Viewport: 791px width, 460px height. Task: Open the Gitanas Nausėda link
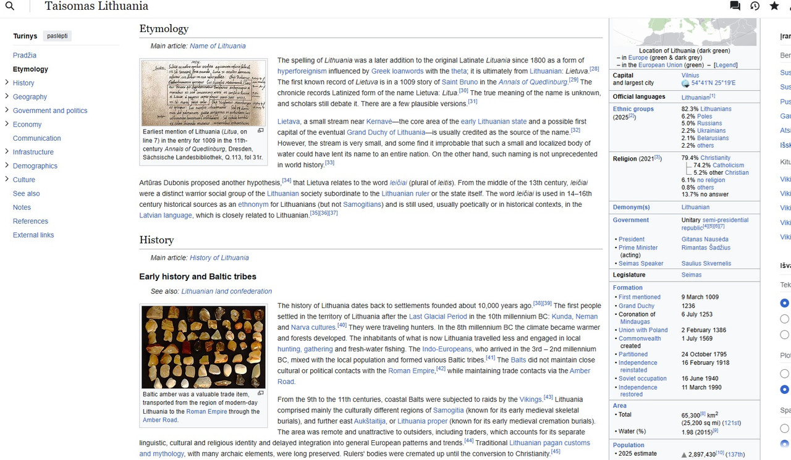point(705,240)
